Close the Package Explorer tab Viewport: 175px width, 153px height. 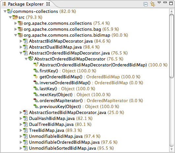[48, 4]
